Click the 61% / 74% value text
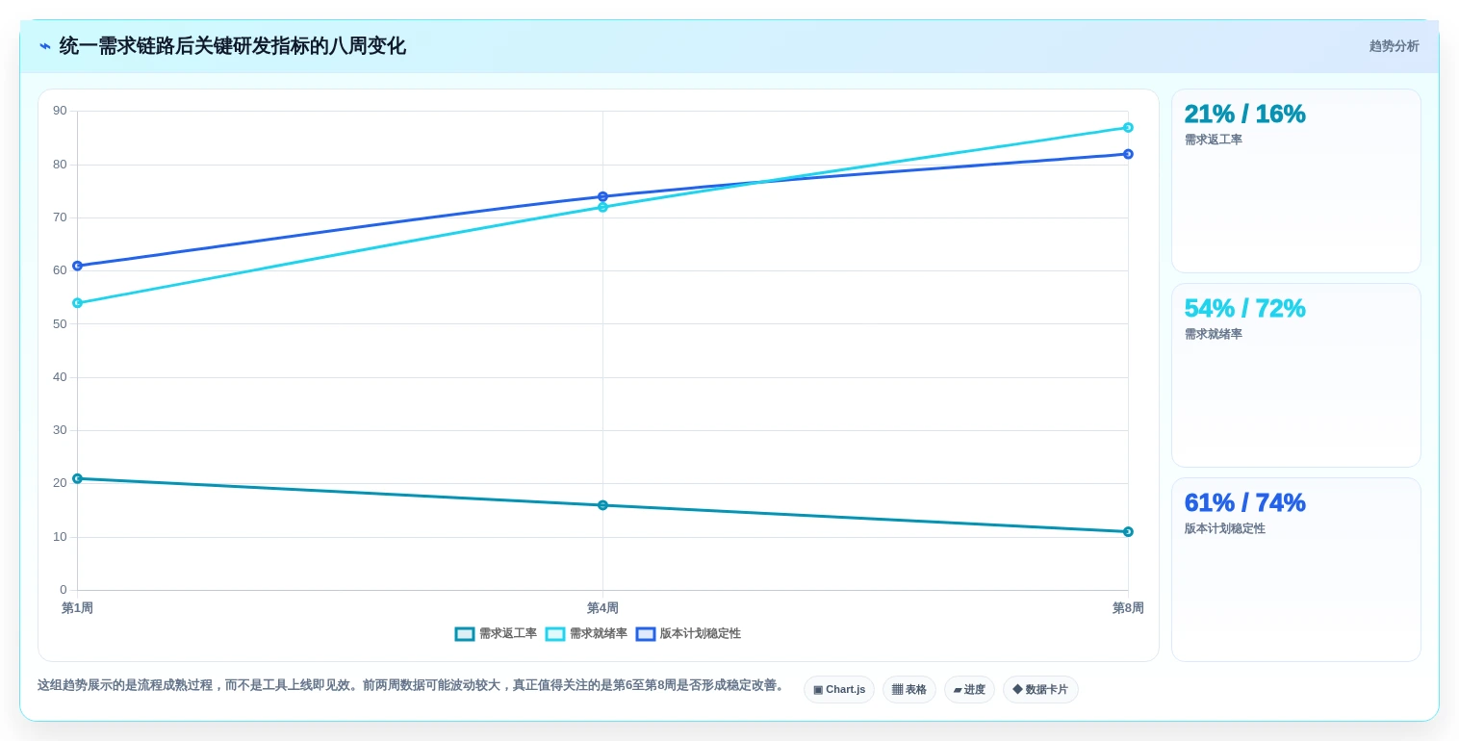 pos(1244,502)
